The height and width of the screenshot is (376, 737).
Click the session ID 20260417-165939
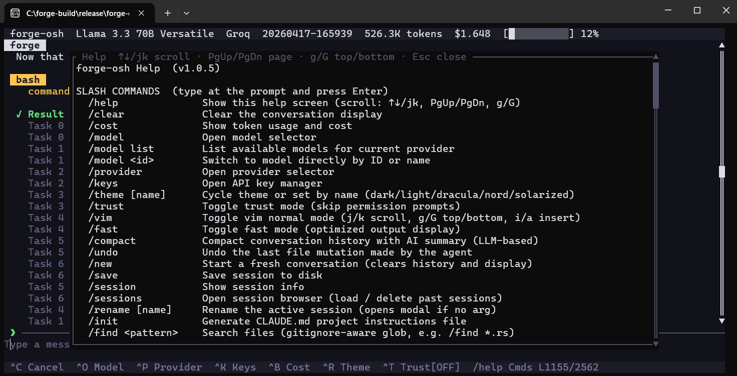tap(307, 34)
